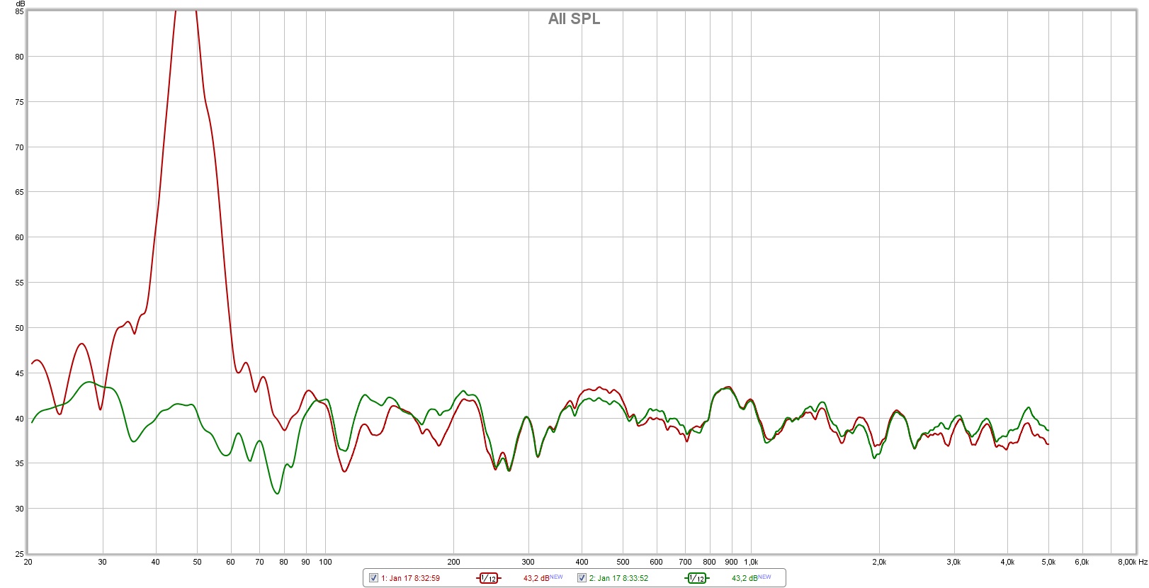Click the red 1/12 smoothing icon
The height and width of the screenshot is (588, 1149).
pos(488,578)
